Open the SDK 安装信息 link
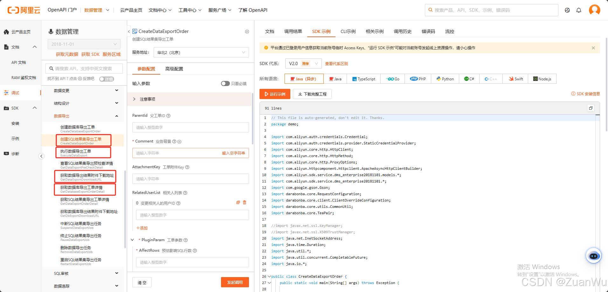This screenshot has height=292, width=608. tap(586, 94)
